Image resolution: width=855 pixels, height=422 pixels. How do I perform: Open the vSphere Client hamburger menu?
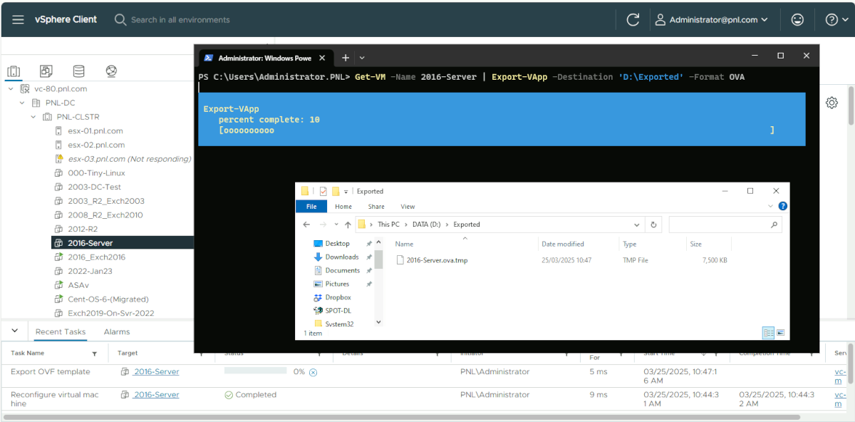[18, 20]
